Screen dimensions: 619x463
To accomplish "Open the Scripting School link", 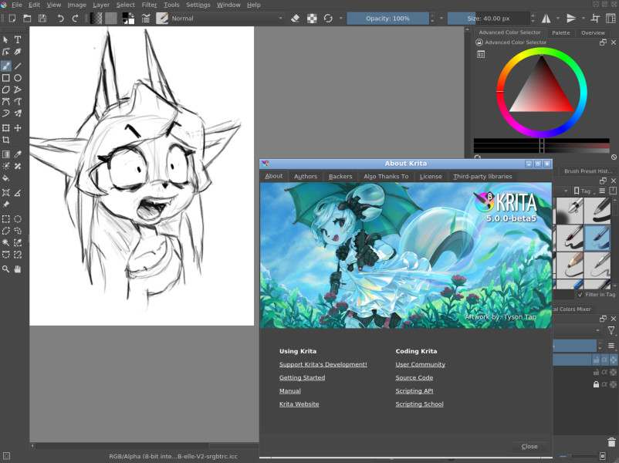I will [x=419, y=404].
